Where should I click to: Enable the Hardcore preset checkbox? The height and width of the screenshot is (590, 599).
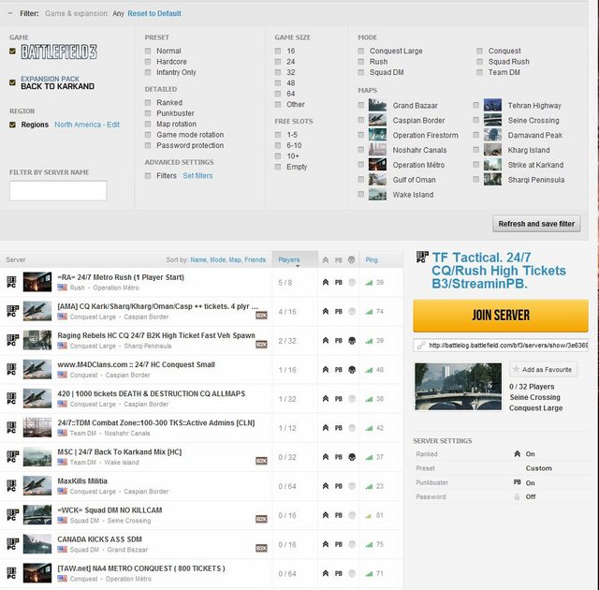point(148,62)
